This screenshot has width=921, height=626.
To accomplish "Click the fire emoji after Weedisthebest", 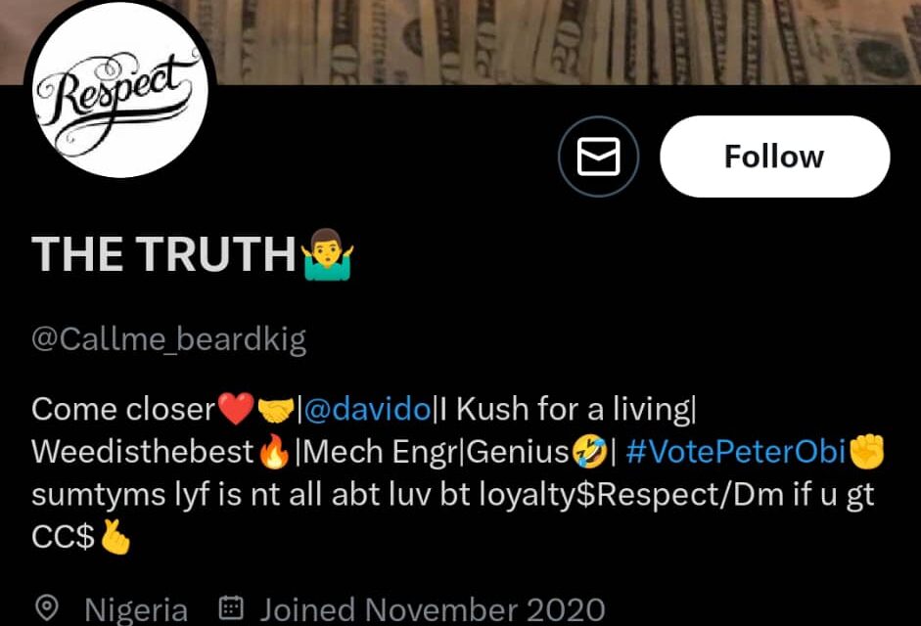I will click(x=274, y=452).
